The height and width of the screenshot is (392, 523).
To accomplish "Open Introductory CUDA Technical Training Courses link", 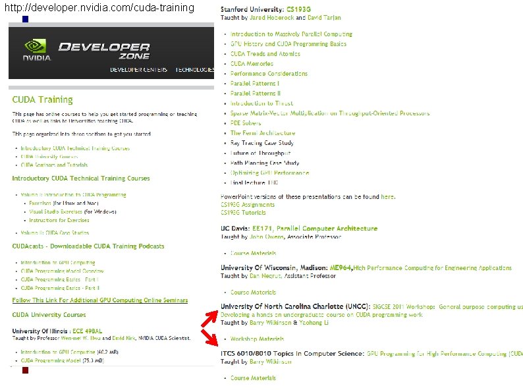I will pos(75,148).
